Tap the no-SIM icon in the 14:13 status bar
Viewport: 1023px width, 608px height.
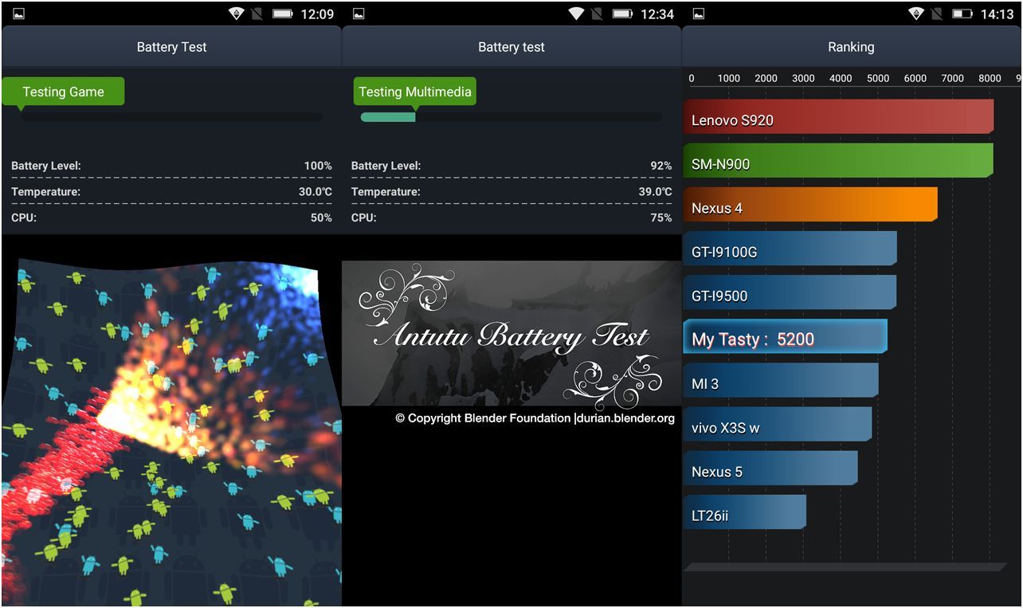click(939, 14)
